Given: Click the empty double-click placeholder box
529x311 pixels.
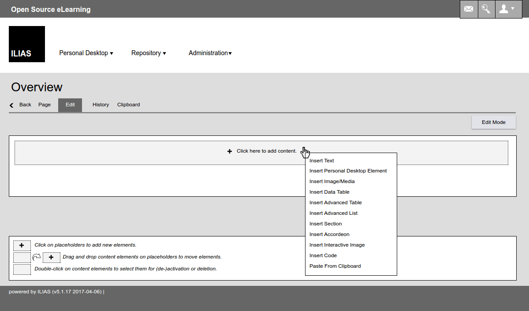Looking at the screenshot, I should 22,269.
